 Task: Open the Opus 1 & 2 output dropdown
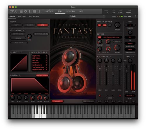point(130,96)
